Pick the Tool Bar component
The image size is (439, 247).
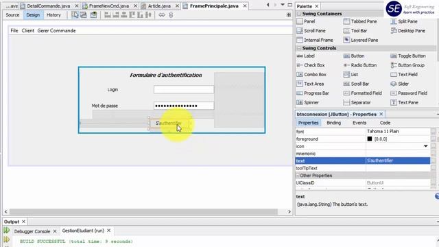click(x=355, y=30)
